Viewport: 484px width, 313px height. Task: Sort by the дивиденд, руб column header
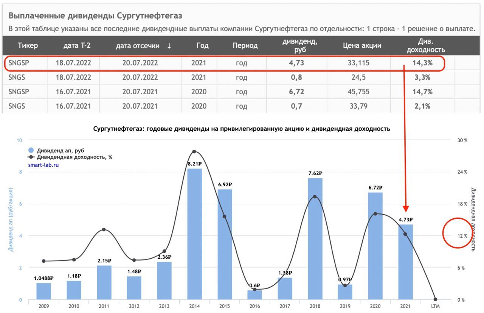tap(300, 46)
